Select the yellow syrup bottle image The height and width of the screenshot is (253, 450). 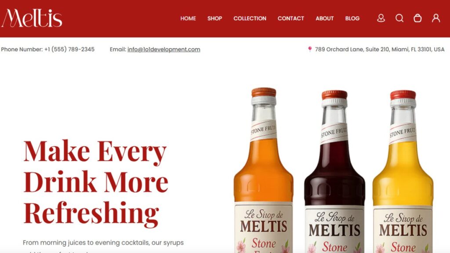pos(403,172)
